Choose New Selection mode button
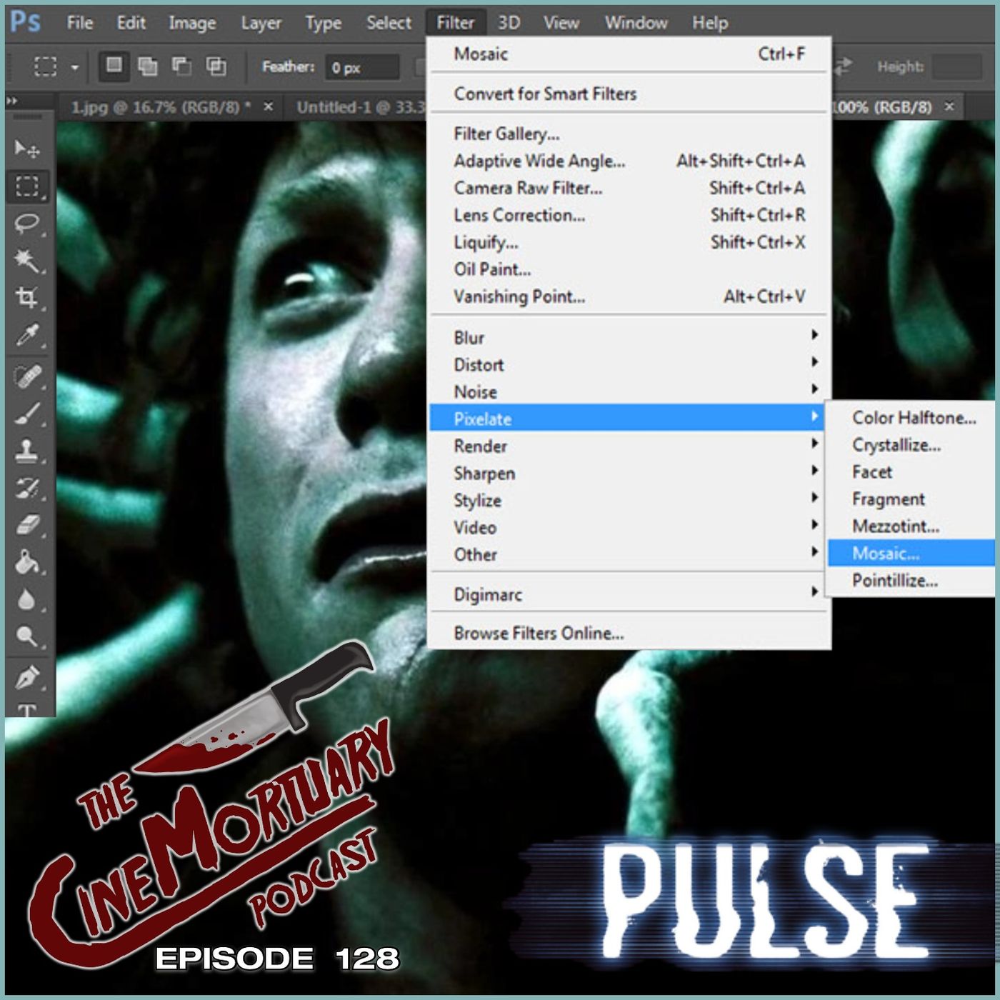The image size is (1000, 1000). [x=114, y=66]
